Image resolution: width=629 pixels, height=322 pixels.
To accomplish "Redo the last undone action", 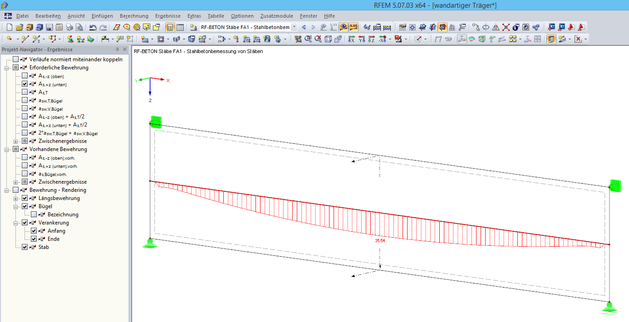I will (x=103, y=27).
